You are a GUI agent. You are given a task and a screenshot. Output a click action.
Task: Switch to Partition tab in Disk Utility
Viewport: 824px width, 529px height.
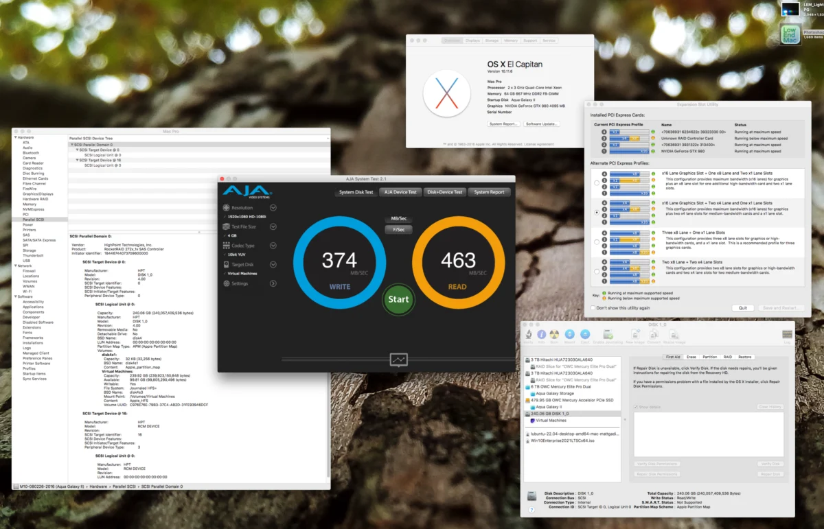pos(709,357)
